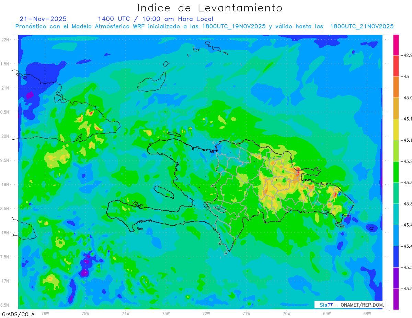This screenshot has height=318, width=412.
Task: Pick the orange colorbar swatch
Action: (396, 87)
